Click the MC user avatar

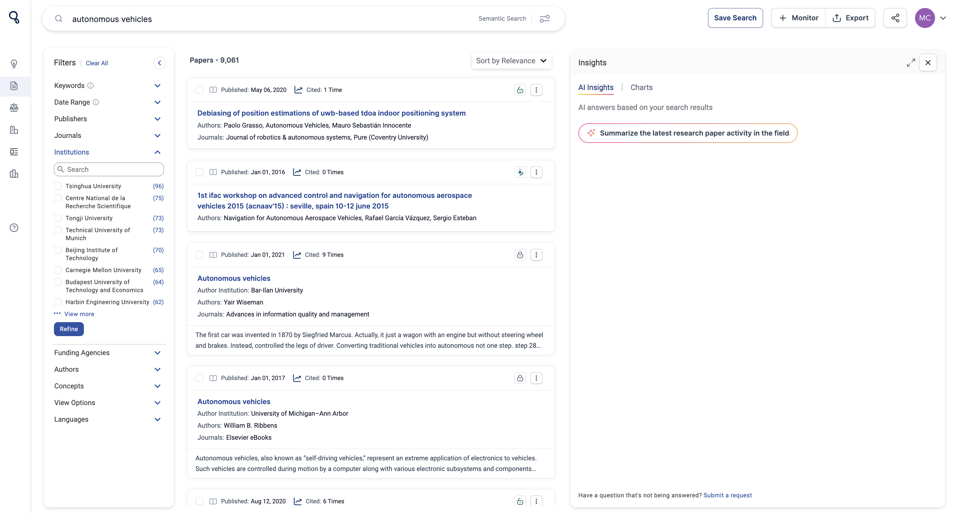(925, 18)
